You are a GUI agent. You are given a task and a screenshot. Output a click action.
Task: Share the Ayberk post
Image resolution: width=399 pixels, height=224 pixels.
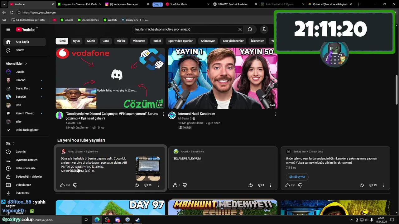pos(251,185)
